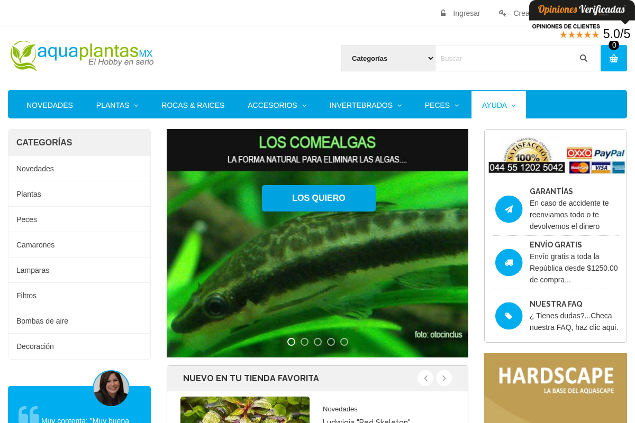Select the first carousel dot indicator
The width and height of the screenshot is (635, 423).
click(x=291, y=342)
